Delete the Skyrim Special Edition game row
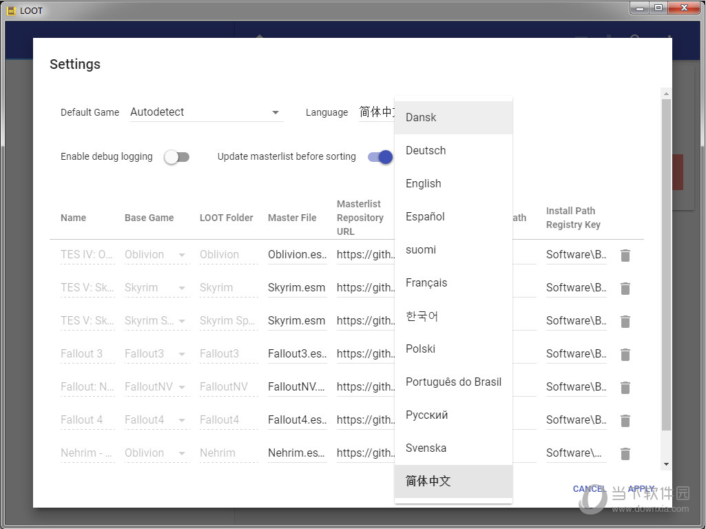Image resolution: width=706 pixels, height=529 pixels. click(625, 322)
